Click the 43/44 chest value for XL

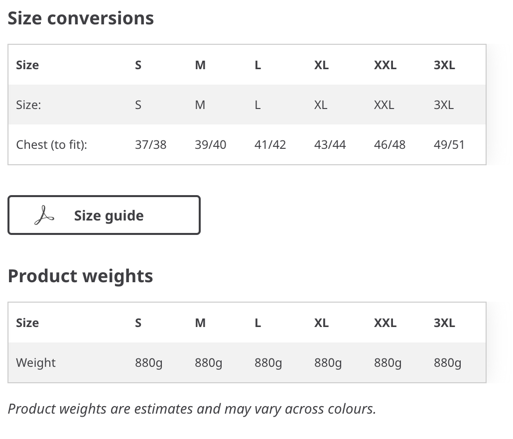point(330,144)
